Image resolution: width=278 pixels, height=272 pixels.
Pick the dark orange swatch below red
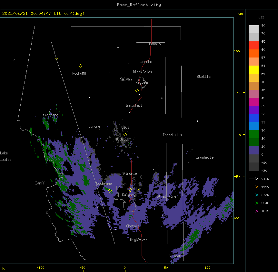pos(253,53)
